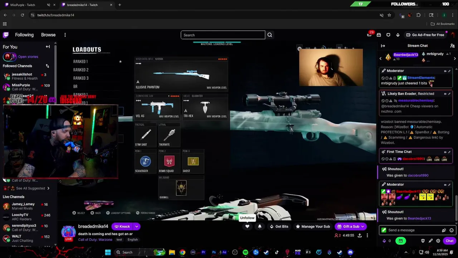Viewport: 458px width, 258px height.
Task: Click the Windows Start button
Action: [x=108, y=252]
